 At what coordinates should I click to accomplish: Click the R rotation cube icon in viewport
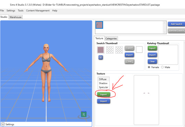tap(84, 114)
